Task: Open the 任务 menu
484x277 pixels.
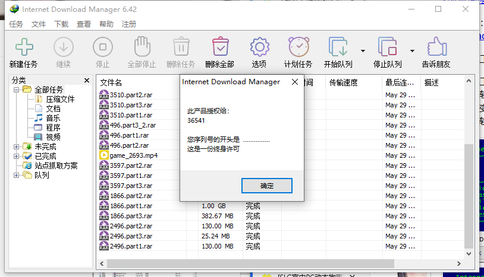Action: [15, 24]
